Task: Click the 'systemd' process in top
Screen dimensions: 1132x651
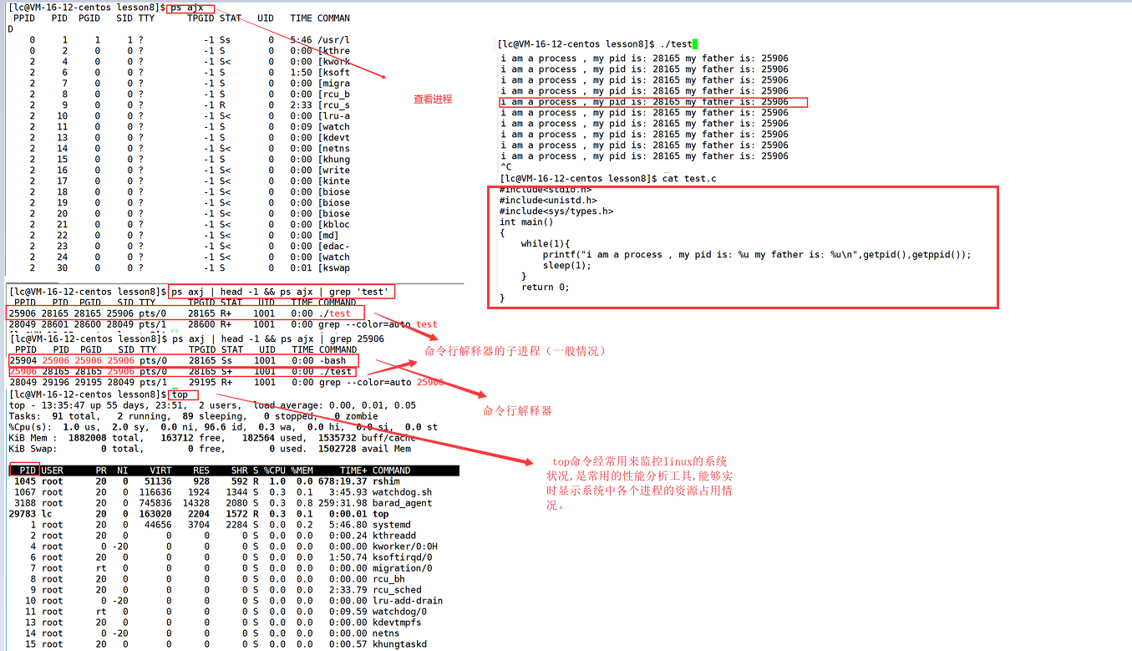Action: point(392,525)
